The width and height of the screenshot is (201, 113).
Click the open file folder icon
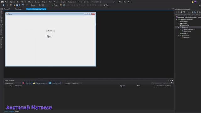coord(14,5)
